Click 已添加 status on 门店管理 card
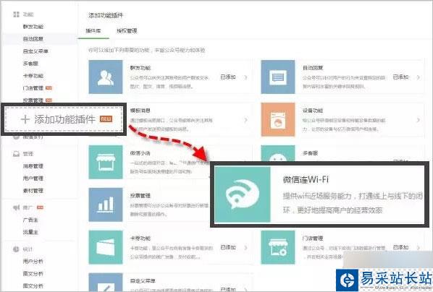The image size is (433, 292). (400, 247)
